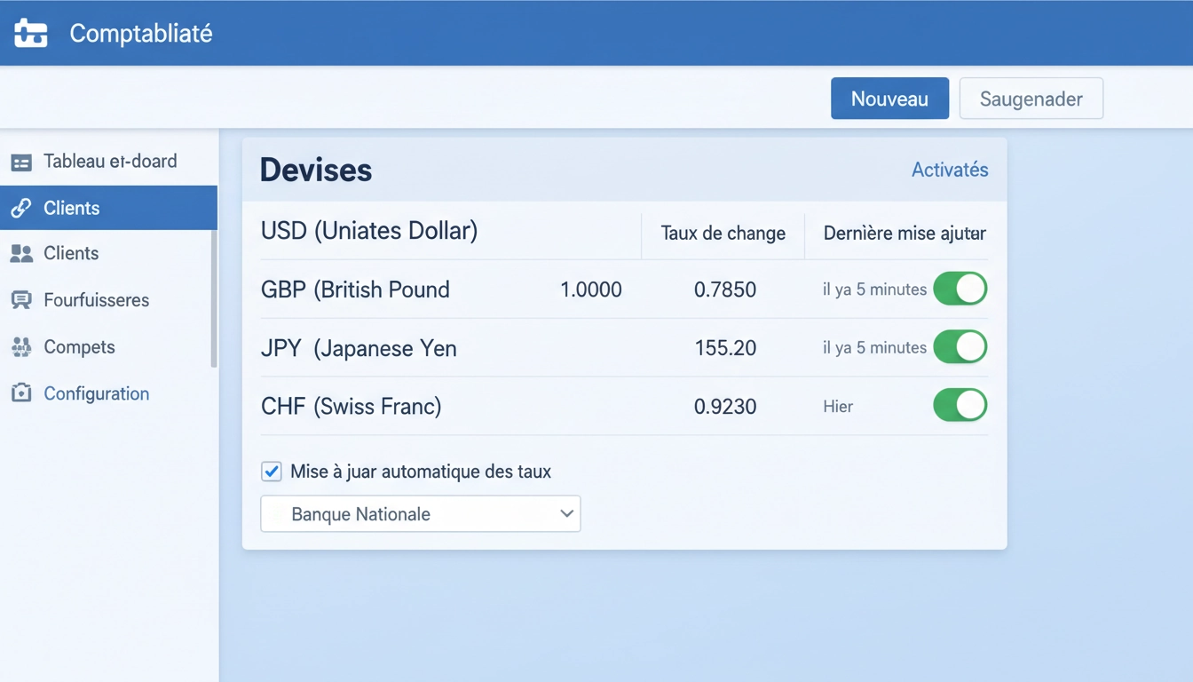
Task: Click the chevron on the bank selector
Action: [x=566, y=514]
